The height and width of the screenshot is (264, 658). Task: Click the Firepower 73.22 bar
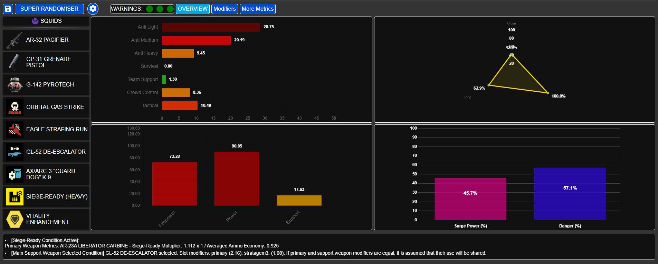pos(175,184)
